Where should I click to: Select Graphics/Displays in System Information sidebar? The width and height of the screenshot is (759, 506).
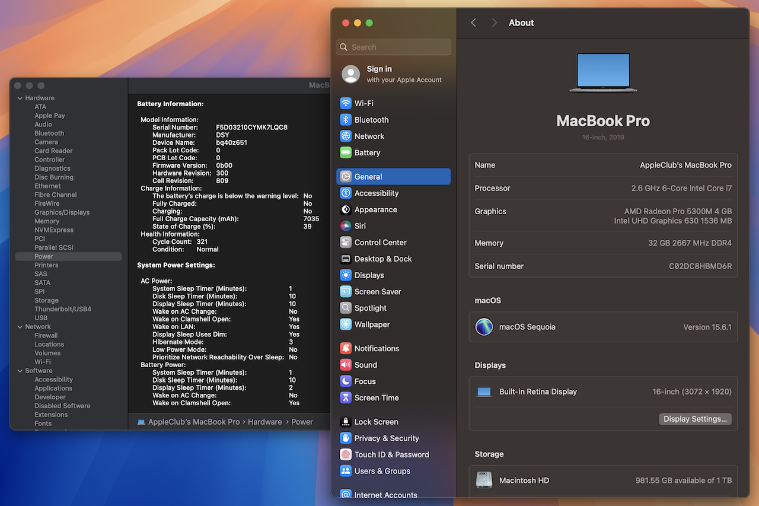(62, 212)
